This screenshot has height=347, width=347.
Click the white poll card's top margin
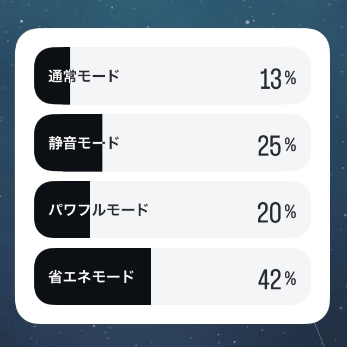tap(172, 37)
